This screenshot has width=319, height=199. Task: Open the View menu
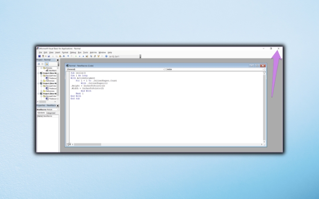click(x=51, y=53)
